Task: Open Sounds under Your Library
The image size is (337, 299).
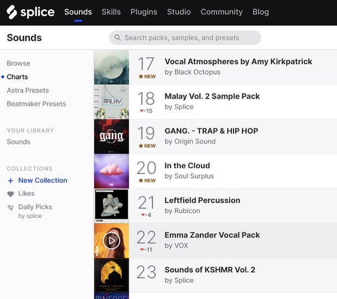Action: 19,142
